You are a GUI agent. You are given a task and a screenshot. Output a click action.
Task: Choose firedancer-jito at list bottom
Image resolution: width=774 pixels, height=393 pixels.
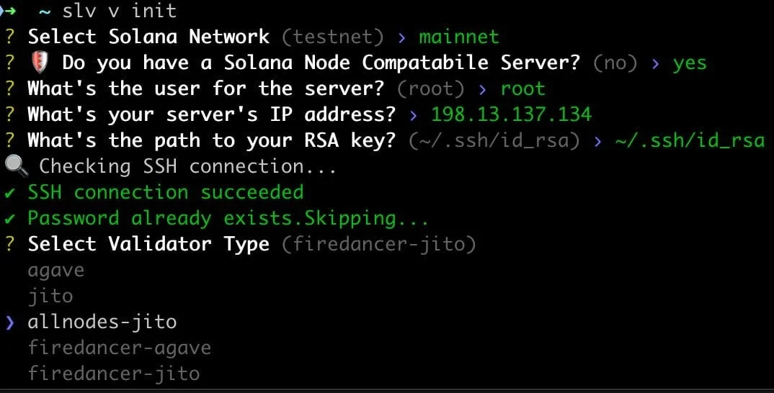tap(114, 374)
